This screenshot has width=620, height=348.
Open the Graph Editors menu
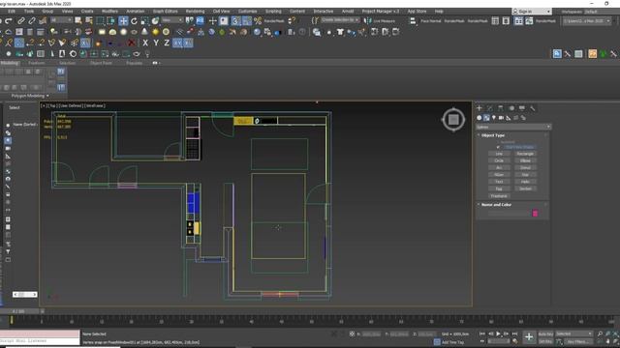tap(166, 11)
